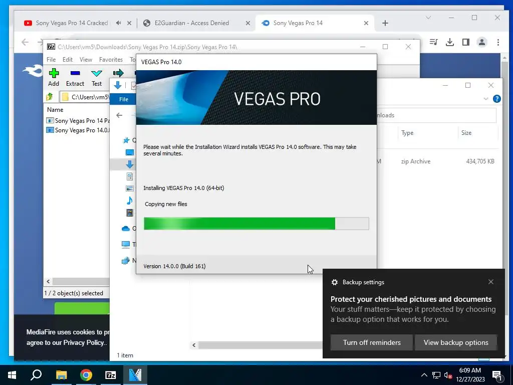Open Chrome three-dot menu
513x385 pixels.
(x=498, y=42)
